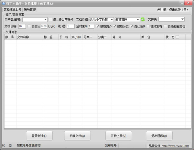Switch to the 账号管理 tab
Image resolution: width=194 pixels, height=150 pixels.
29,10
